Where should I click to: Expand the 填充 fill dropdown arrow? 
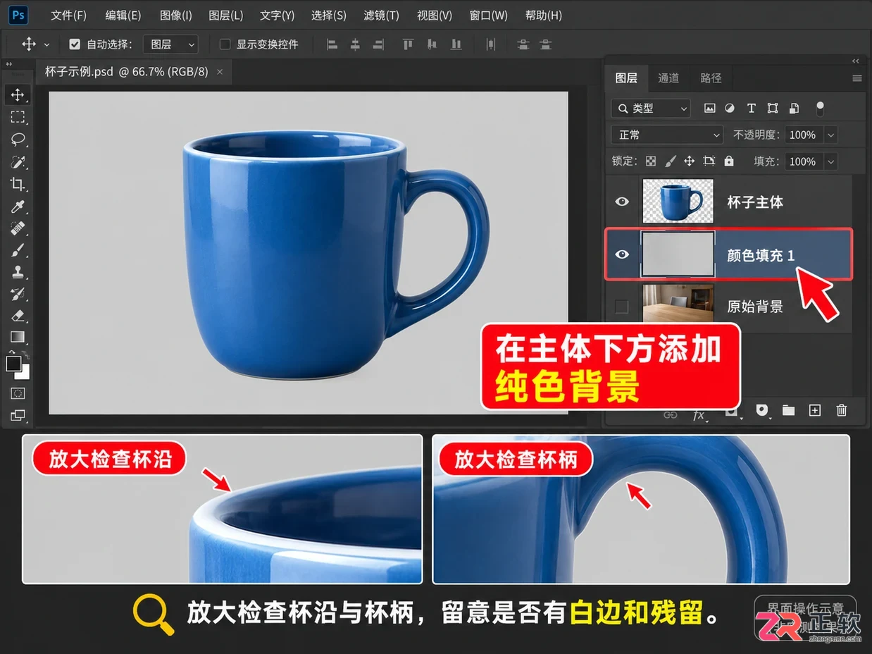(830, 161)
